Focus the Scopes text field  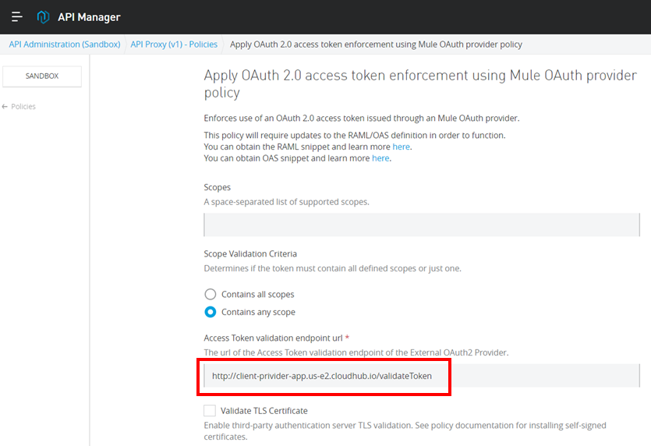[x=421, y=225]
